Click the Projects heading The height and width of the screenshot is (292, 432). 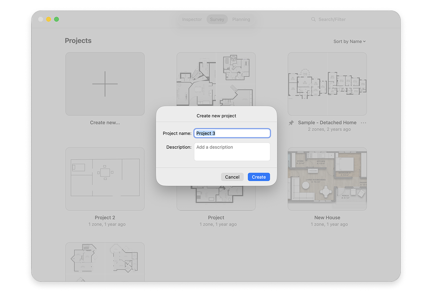tap(78, 41)
